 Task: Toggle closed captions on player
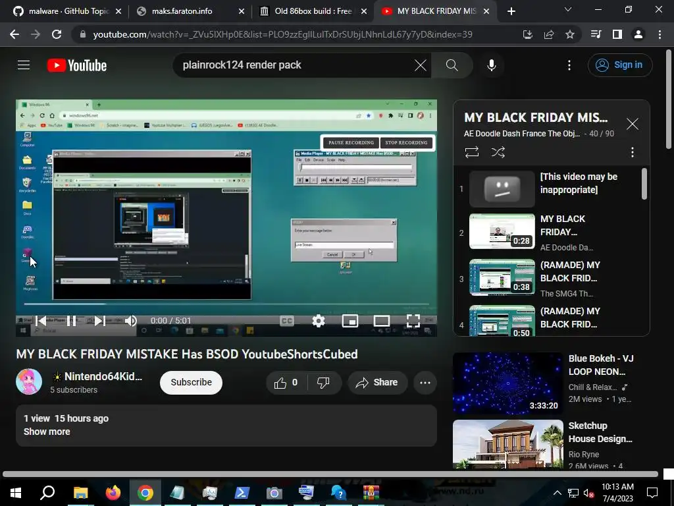(287, 321)
